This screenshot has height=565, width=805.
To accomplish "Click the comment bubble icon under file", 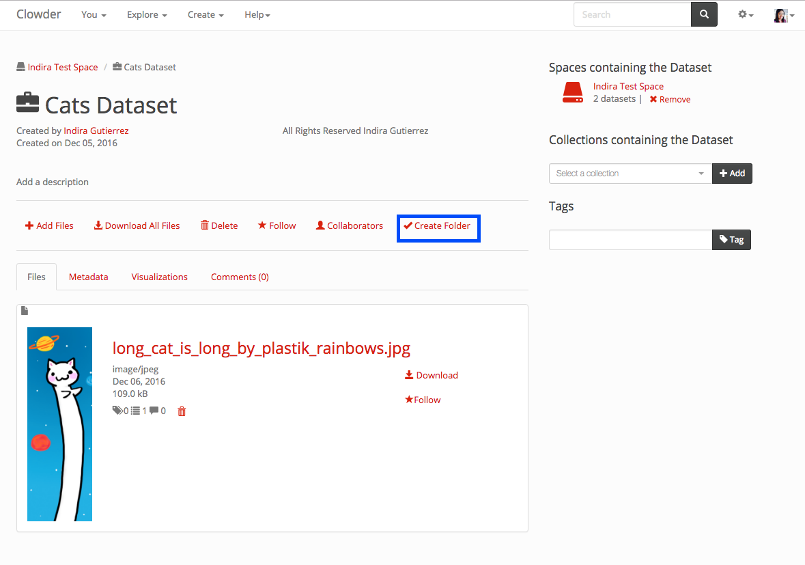I will point(154,411).
